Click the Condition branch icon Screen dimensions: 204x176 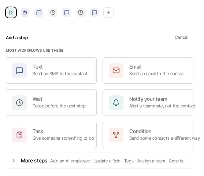click(116, 135)
